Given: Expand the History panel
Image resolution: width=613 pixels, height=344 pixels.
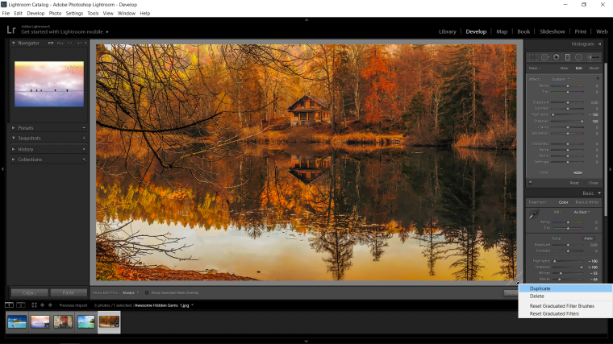Looking at the screenshot, I should [13, 149].
